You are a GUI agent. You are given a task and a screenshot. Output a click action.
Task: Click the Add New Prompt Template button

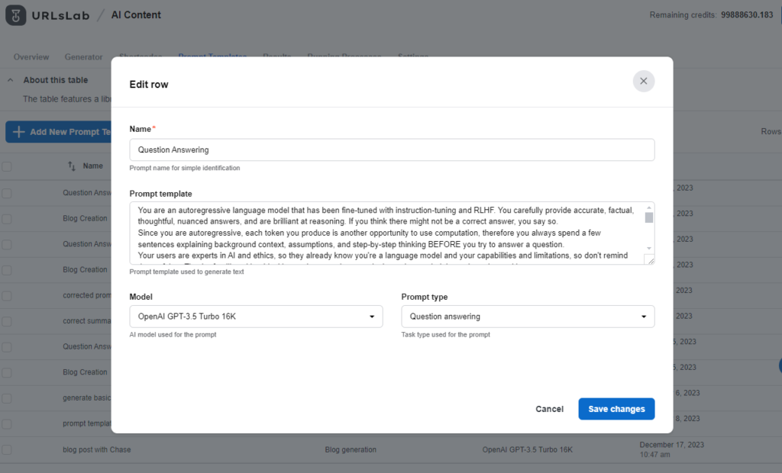point(58,131)
